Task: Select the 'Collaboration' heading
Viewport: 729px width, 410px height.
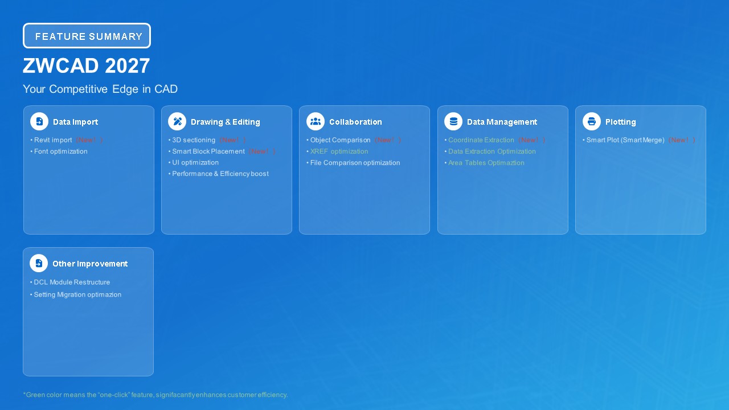Action: click(356, 122)
